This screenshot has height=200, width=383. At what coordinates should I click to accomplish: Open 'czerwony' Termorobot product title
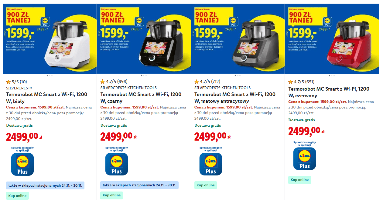click(329, 92)
